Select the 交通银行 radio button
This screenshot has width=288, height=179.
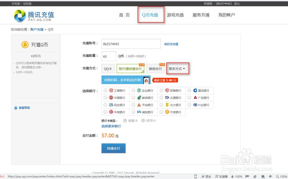click(x=161, y=98)
